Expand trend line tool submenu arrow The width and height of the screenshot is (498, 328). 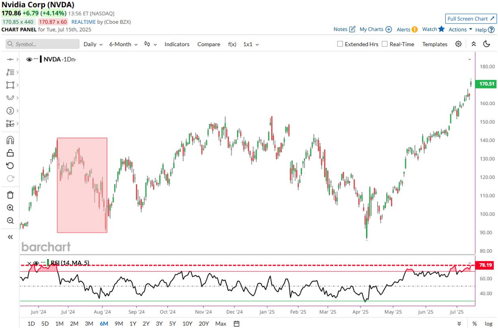coord(17,59)
